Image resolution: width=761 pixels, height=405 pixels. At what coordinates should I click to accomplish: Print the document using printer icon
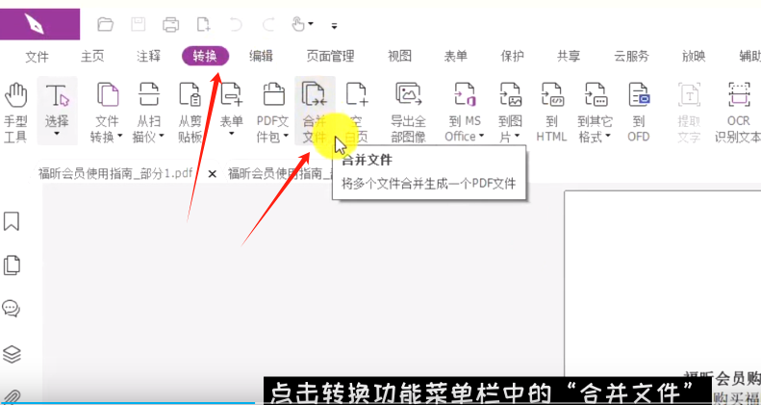click(x=171, y=24)
